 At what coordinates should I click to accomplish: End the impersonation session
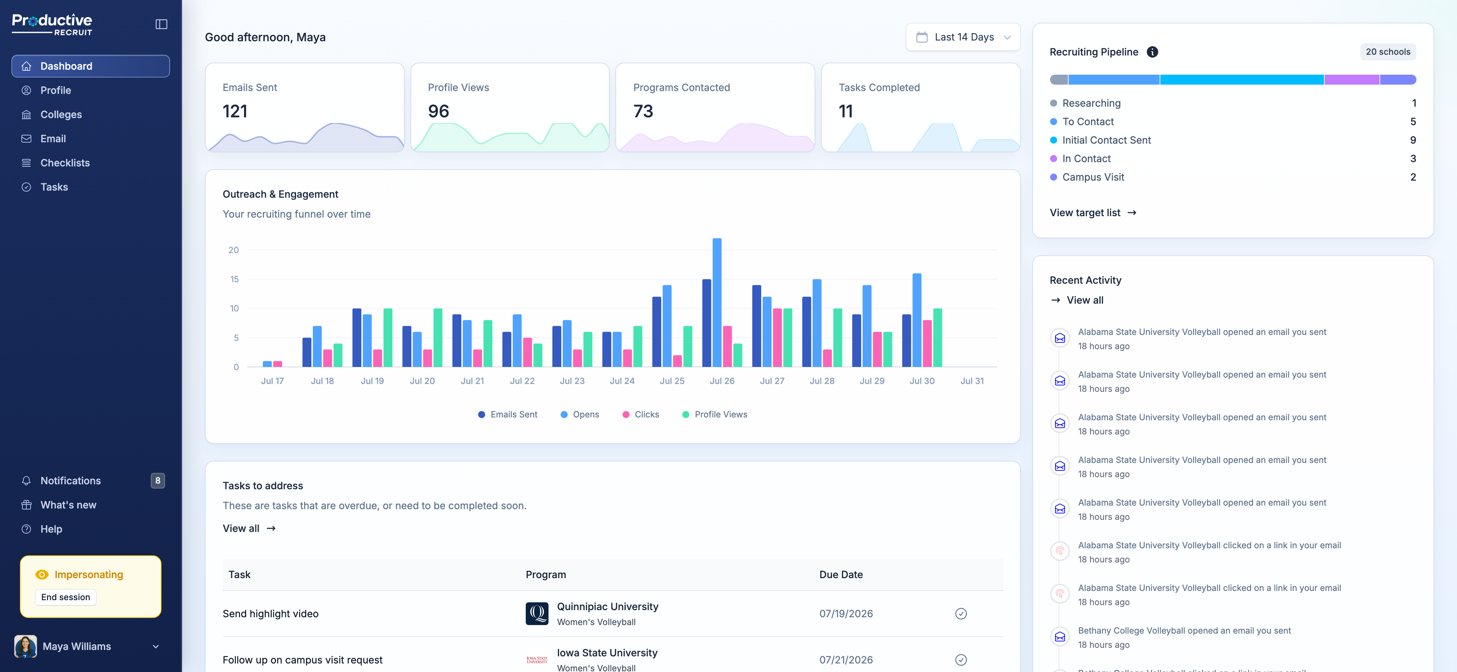point(65,597)
